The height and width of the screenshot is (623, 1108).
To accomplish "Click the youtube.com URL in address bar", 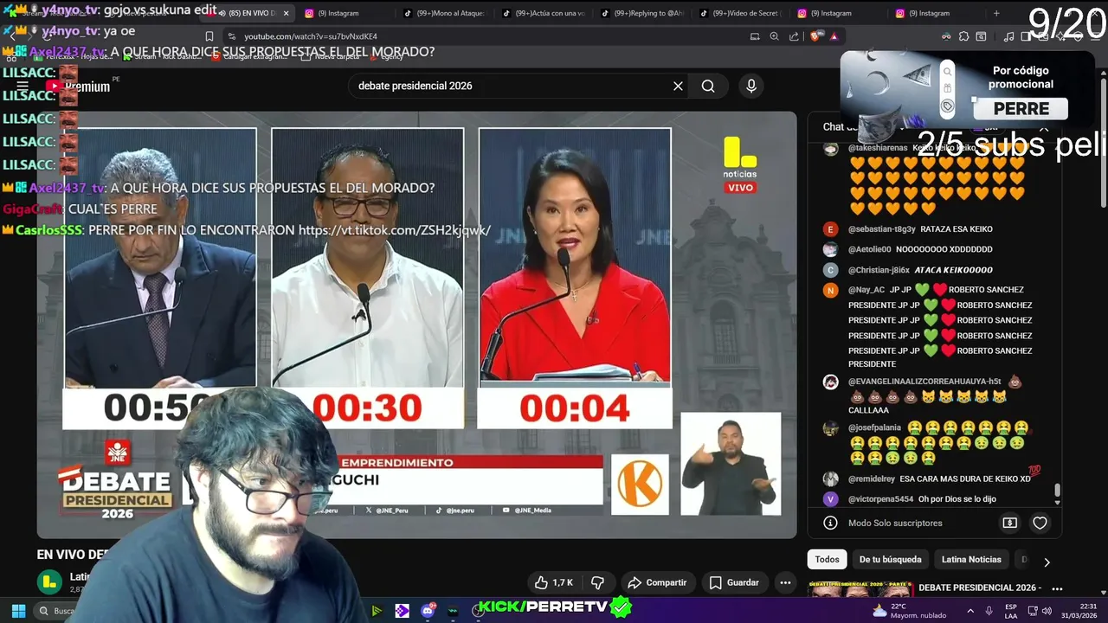I will coord(311,36).
